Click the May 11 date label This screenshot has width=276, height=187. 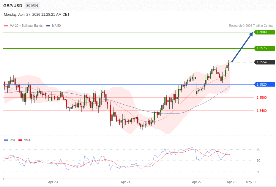[x=251, y=182]
